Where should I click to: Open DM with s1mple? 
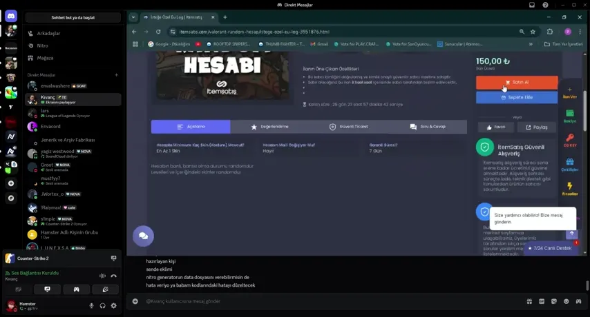tap(73, 221)
